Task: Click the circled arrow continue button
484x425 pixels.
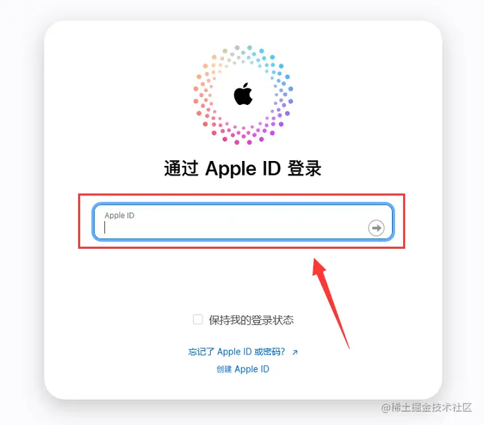Action: (376, 228)
